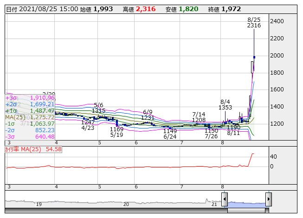303x218 pixels.
Task: Click the カイリ率 MA(25) indicator label
Action: pyautogui.click(x=33, y=149)
